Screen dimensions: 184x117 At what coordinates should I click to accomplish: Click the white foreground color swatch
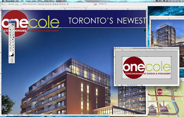point(11,54)
